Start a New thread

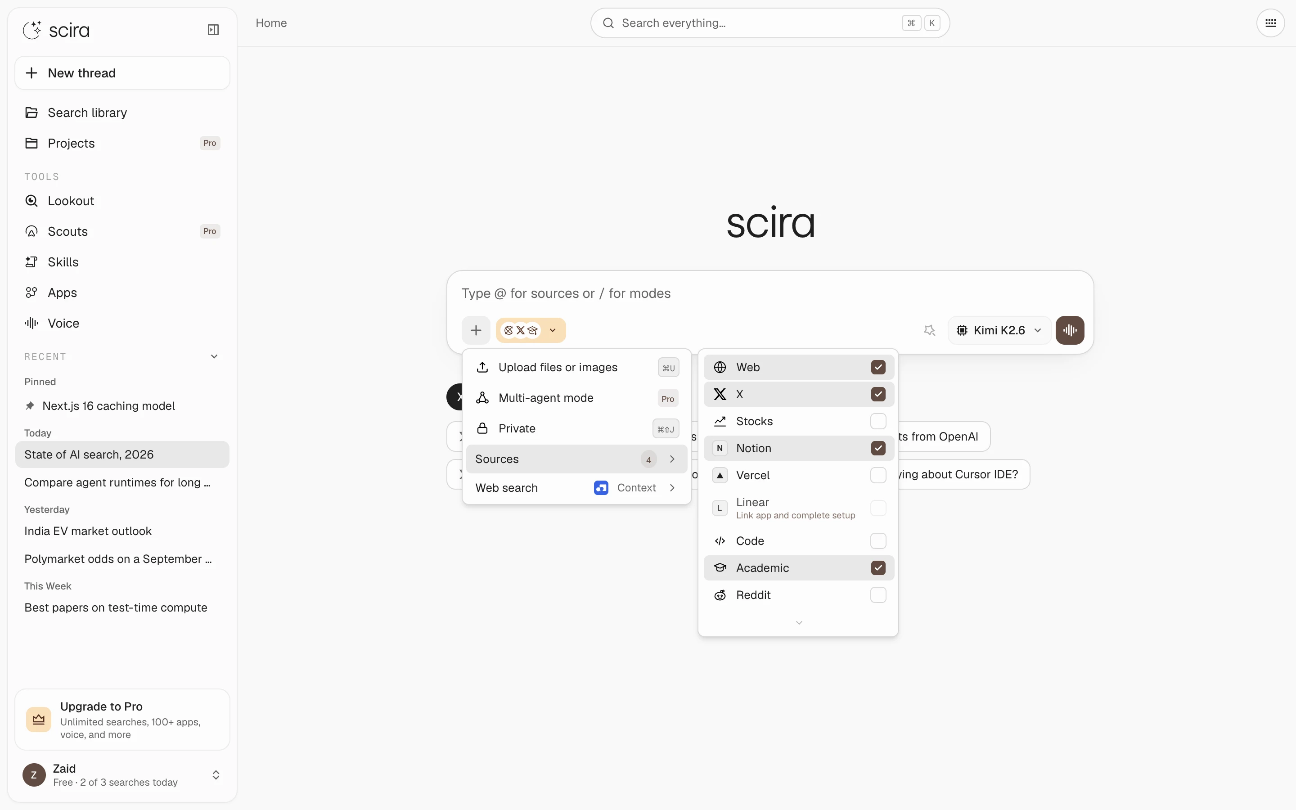coord(122,73)
